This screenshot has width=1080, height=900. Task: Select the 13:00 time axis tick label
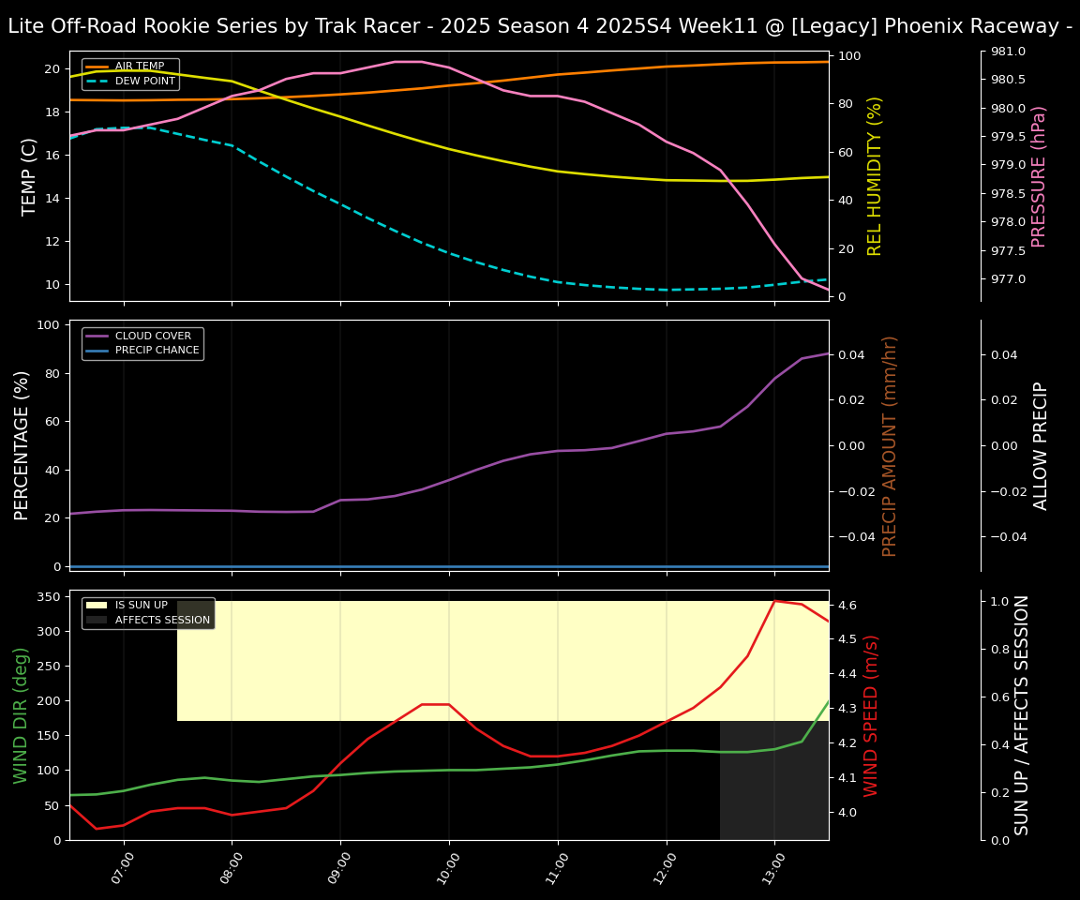(771, 871)
